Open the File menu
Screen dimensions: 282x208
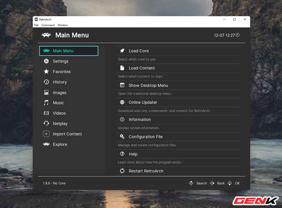click(x=36, y=25)
